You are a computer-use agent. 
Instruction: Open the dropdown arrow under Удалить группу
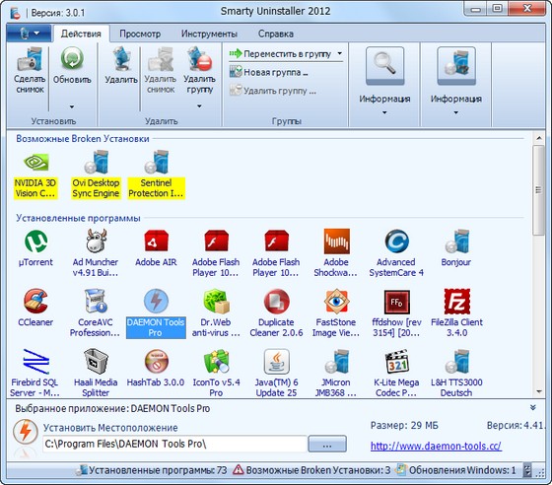199,105
